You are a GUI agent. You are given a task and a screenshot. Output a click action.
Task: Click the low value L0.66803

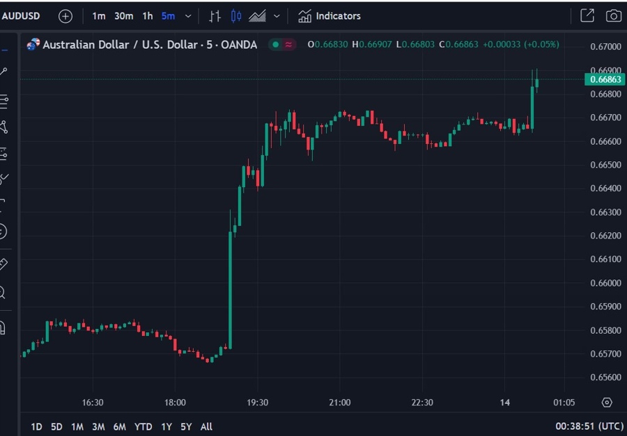click(415, 45)
